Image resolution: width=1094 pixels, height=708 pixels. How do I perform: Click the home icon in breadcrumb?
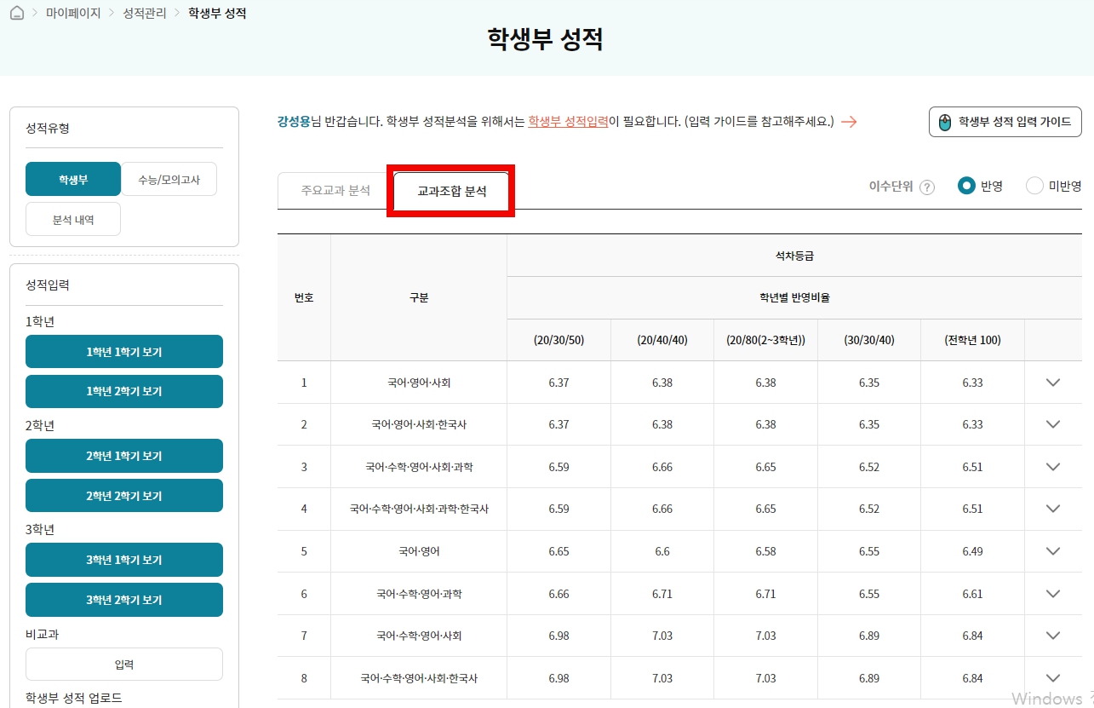pos(17,14)
